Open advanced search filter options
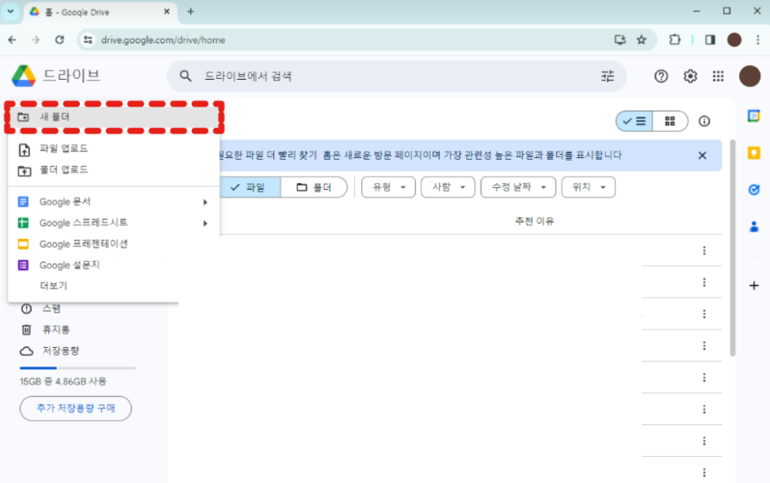 (608, 76)
